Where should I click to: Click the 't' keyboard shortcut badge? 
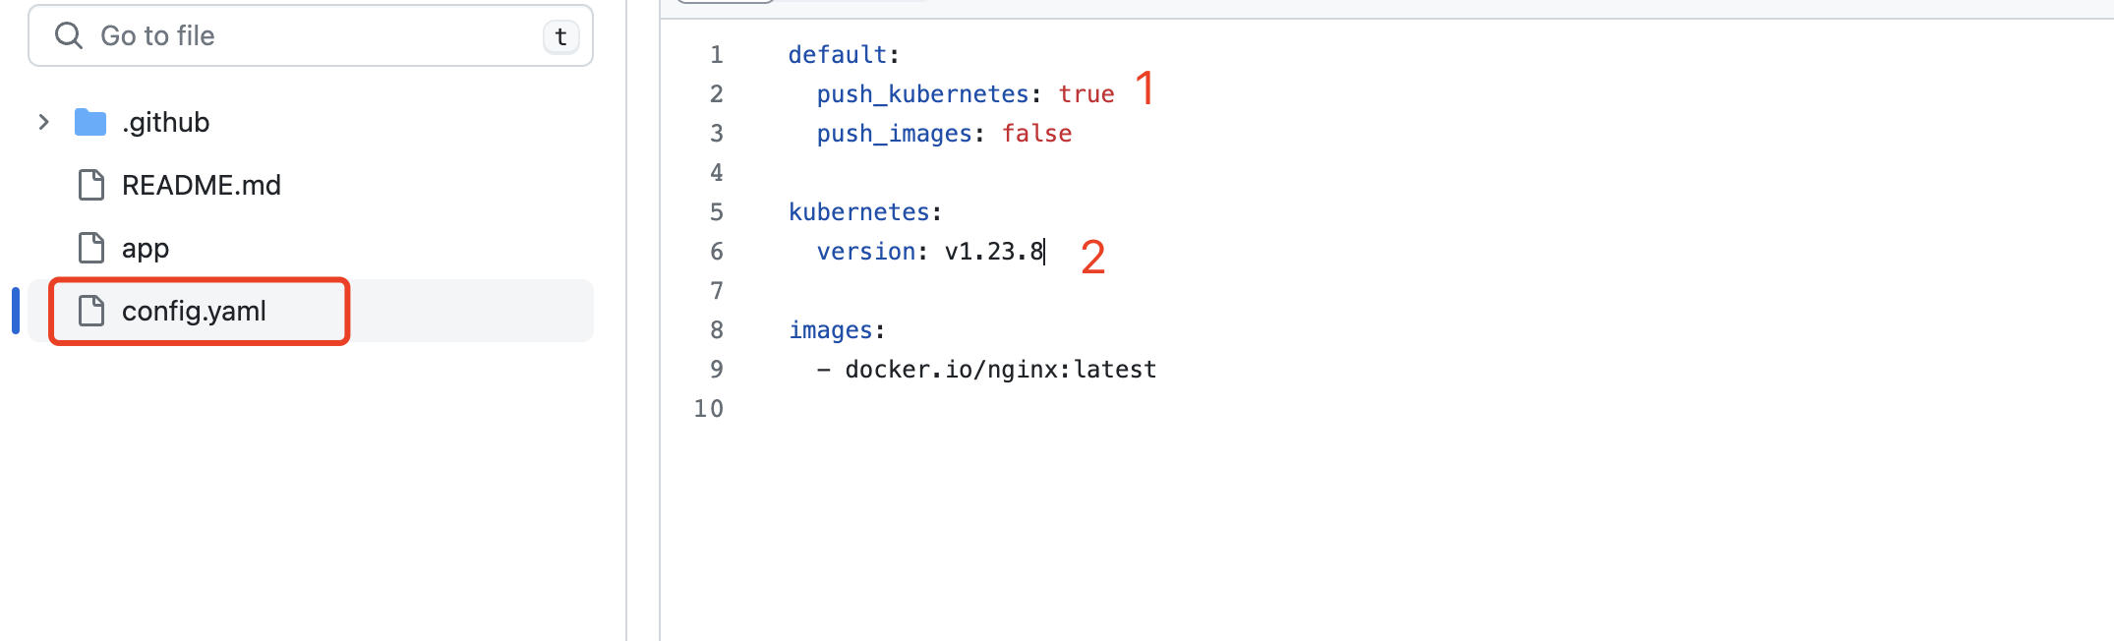pyautogui.click(x=560, y=35)
